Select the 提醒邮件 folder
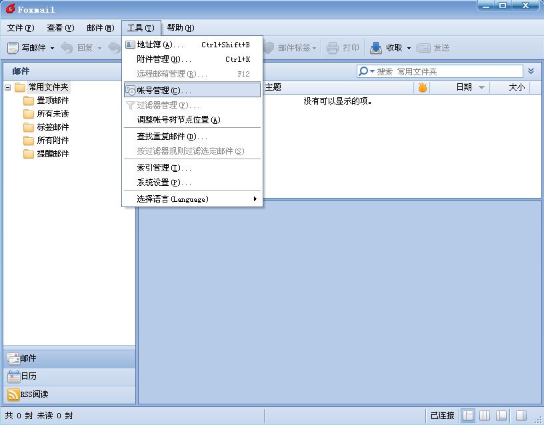This screenshot has width=544, height=425. pos(53,154)
